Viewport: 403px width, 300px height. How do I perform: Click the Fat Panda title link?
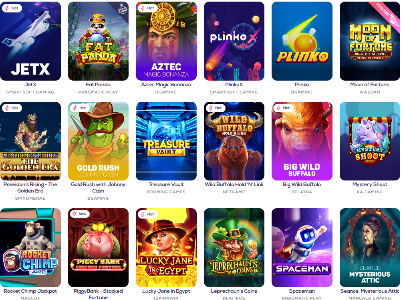pyautogui.click(x=98, y=84)
